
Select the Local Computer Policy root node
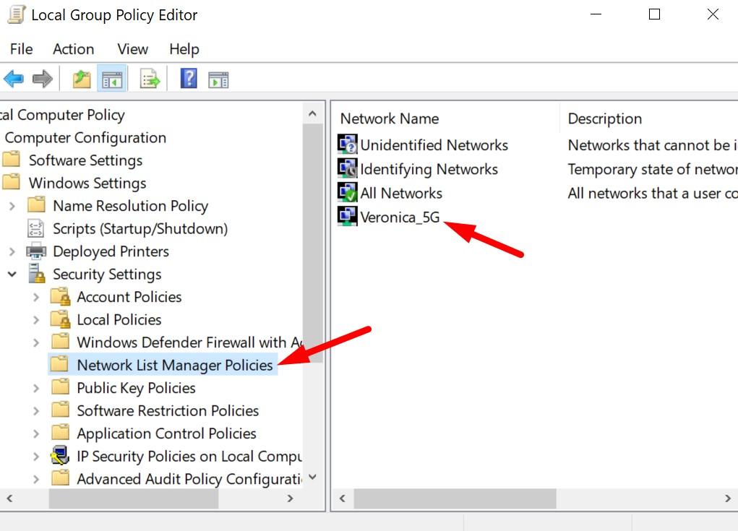pyautogui.click(x=62, y=115)
